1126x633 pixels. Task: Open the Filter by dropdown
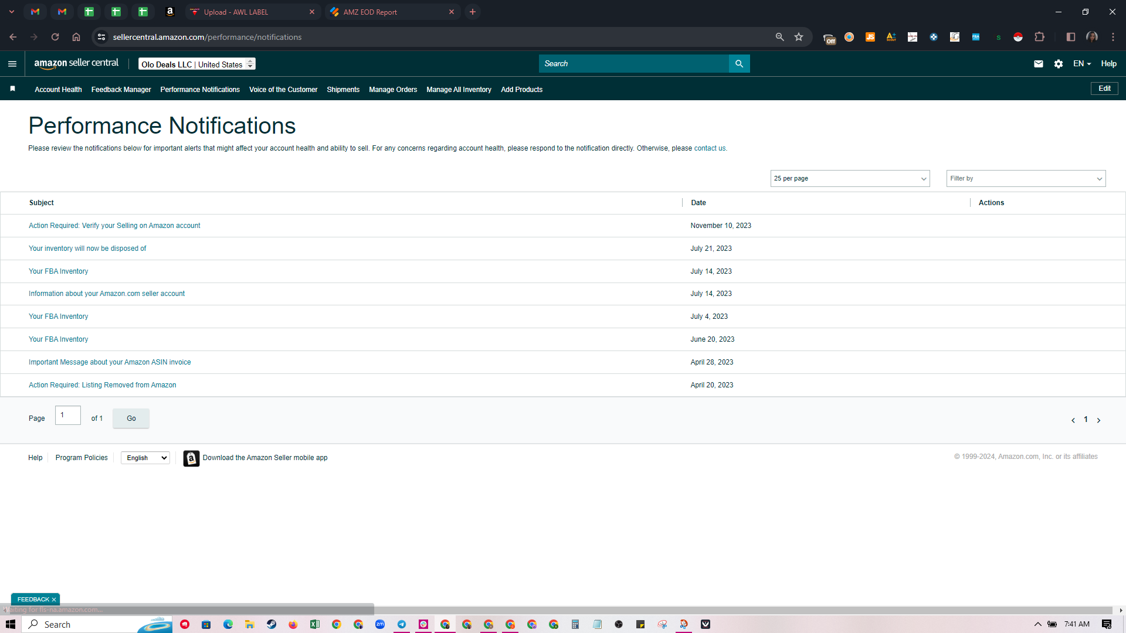tap(1026, 179)
